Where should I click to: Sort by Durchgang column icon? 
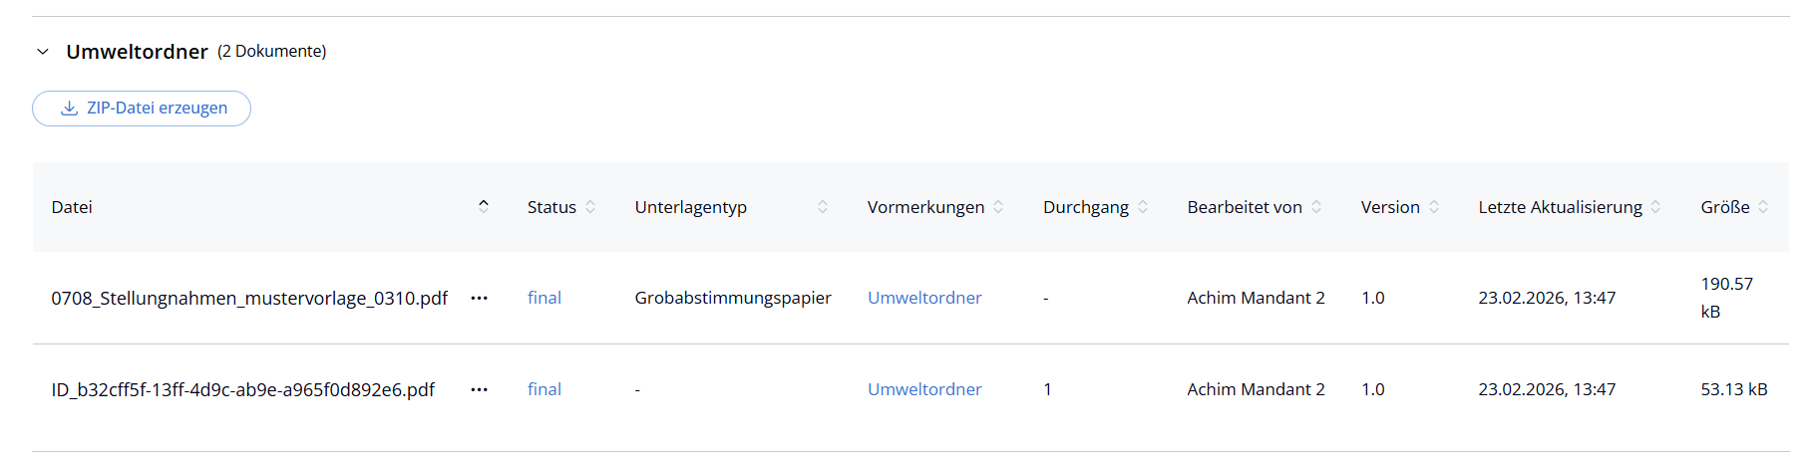1143,207
